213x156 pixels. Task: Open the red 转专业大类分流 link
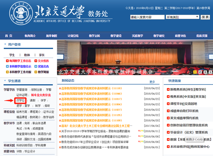click(x=41, y=95)
